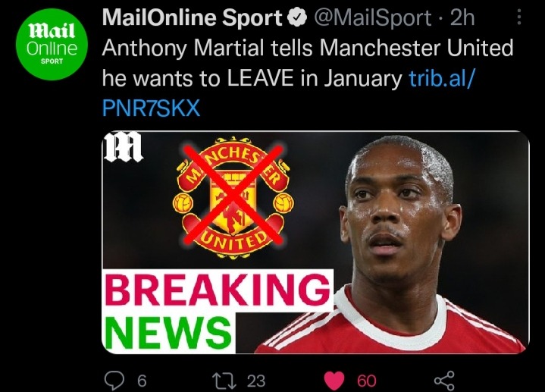The width and height of the screenshot is (545, 392).
Task: Open the photo of the player in red jersey
Action: [396, 243]
